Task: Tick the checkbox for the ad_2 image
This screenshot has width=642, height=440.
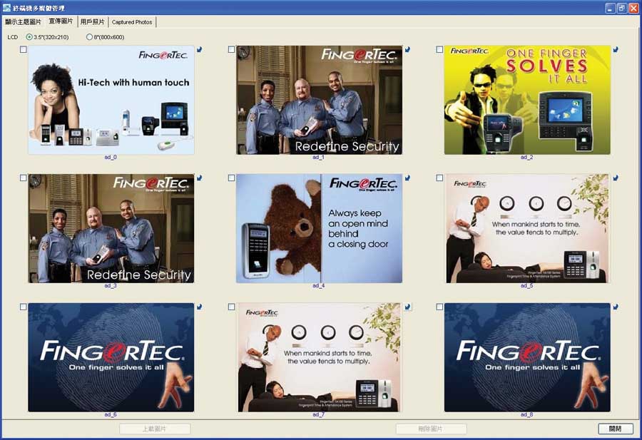Action: 439,49
